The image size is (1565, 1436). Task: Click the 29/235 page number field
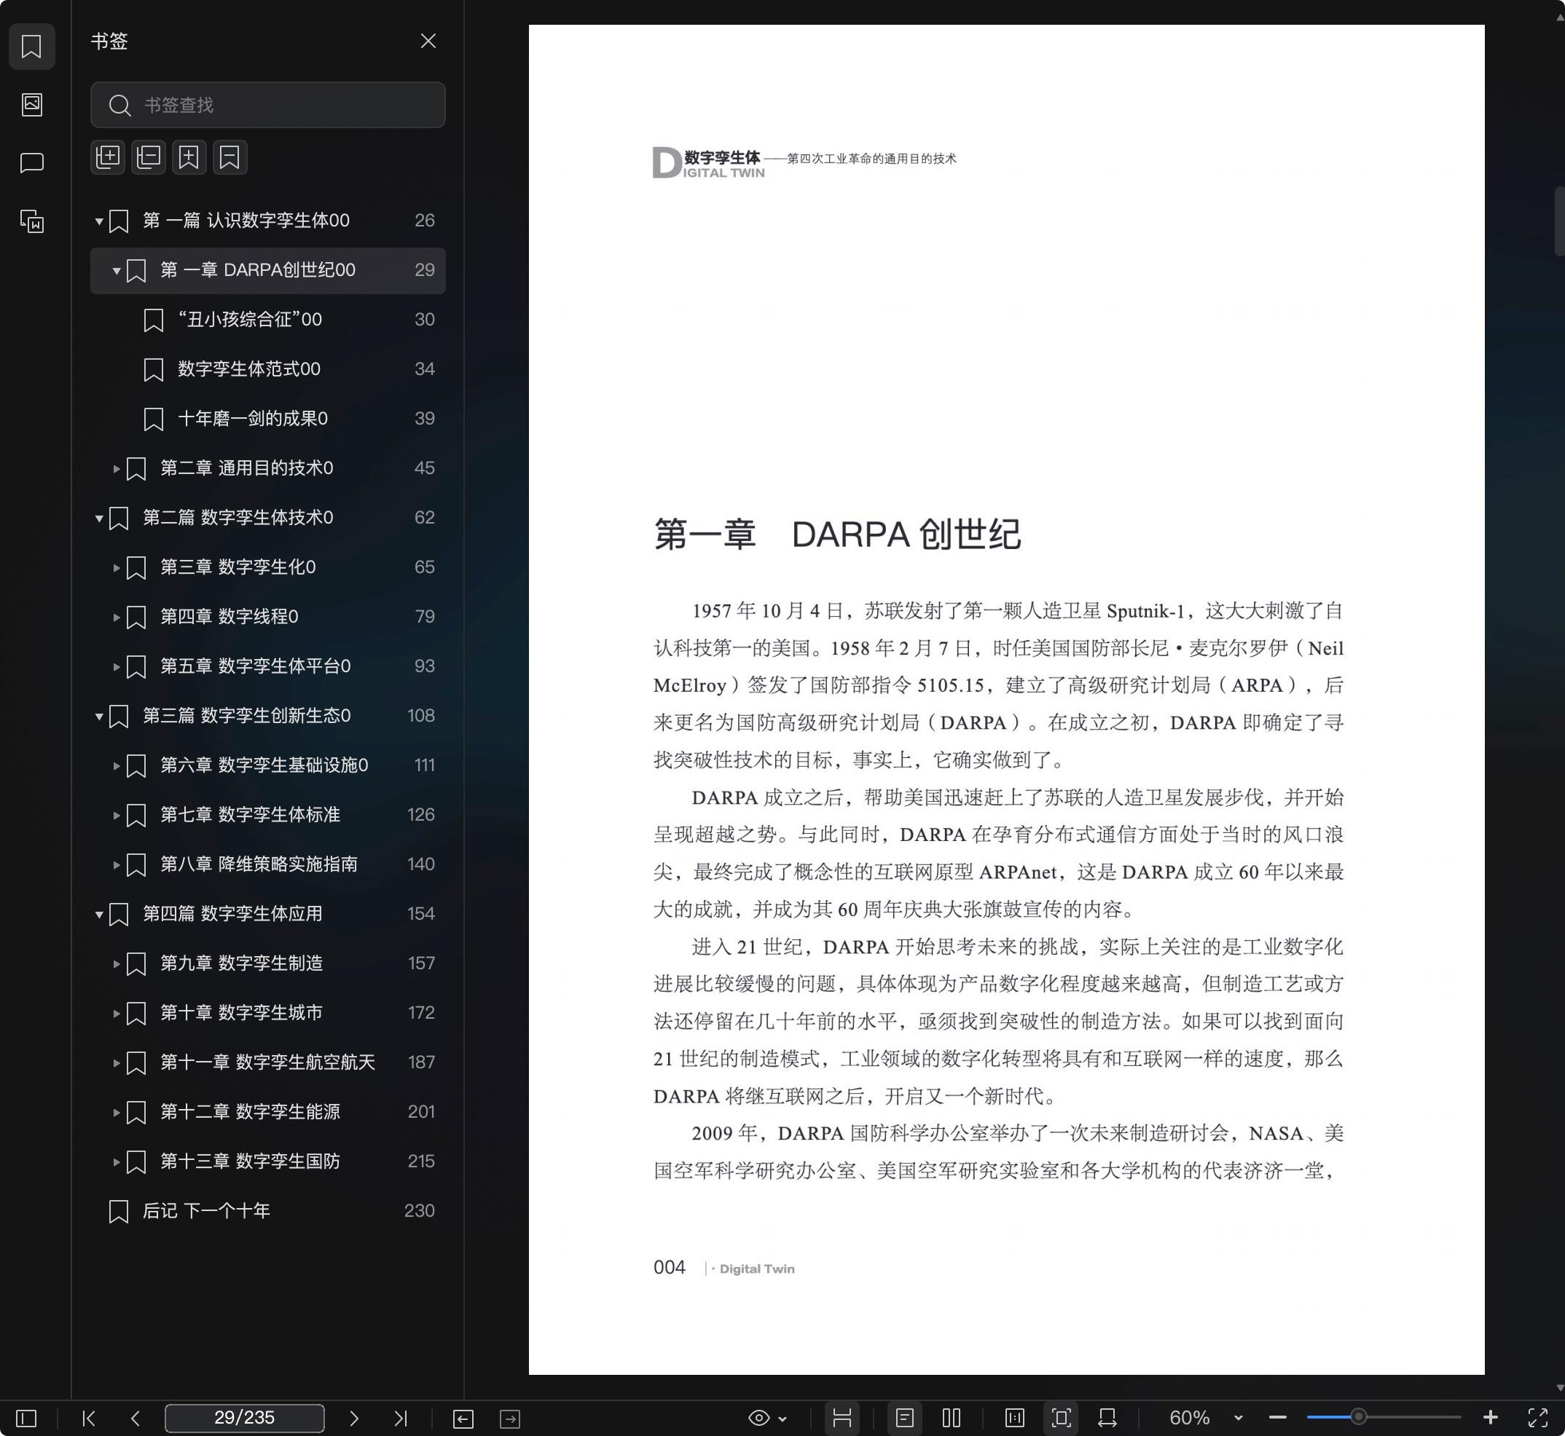(244, 1418)
